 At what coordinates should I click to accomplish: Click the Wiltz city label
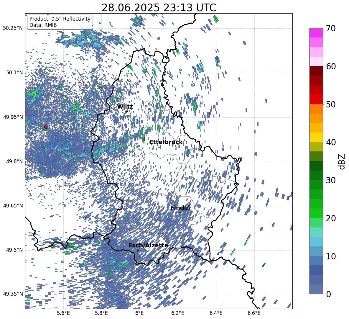click(125, 107)
